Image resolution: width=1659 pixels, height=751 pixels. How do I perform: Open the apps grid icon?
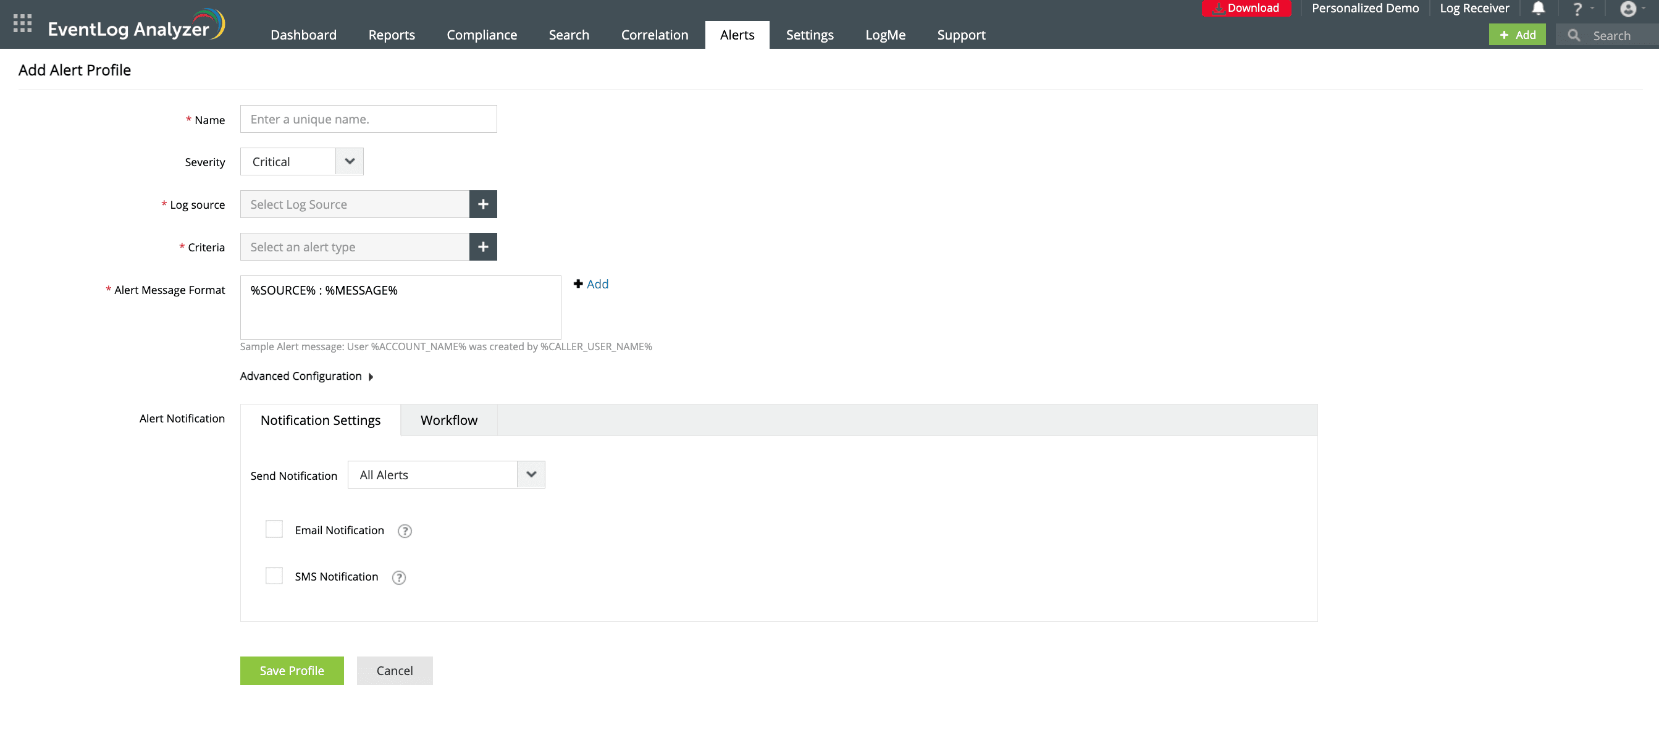tap(22, 24)
